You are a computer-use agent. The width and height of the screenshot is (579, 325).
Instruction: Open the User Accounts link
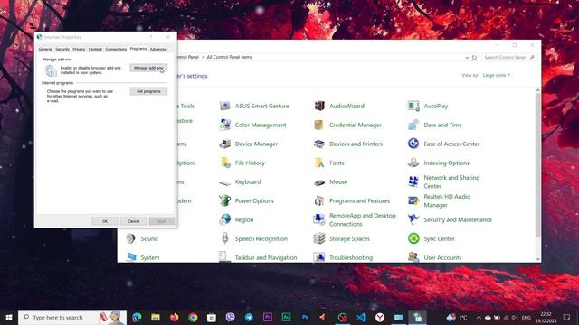point(442,257)
